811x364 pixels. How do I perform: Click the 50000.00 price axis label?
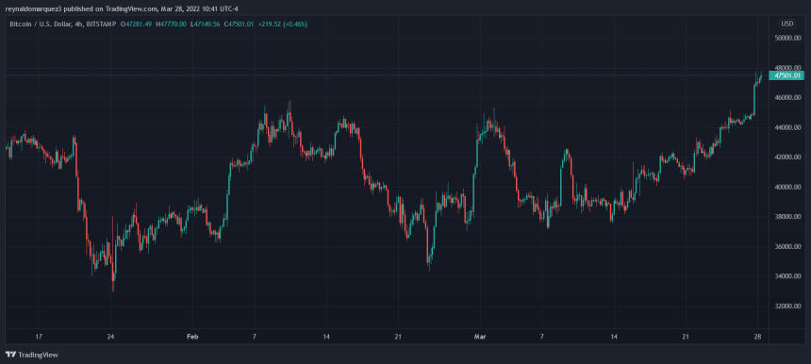coord(788,39)
